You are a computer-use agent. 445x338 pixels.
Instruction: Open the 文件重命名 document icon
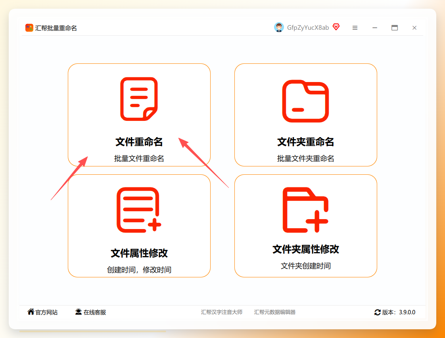point(139,99)
